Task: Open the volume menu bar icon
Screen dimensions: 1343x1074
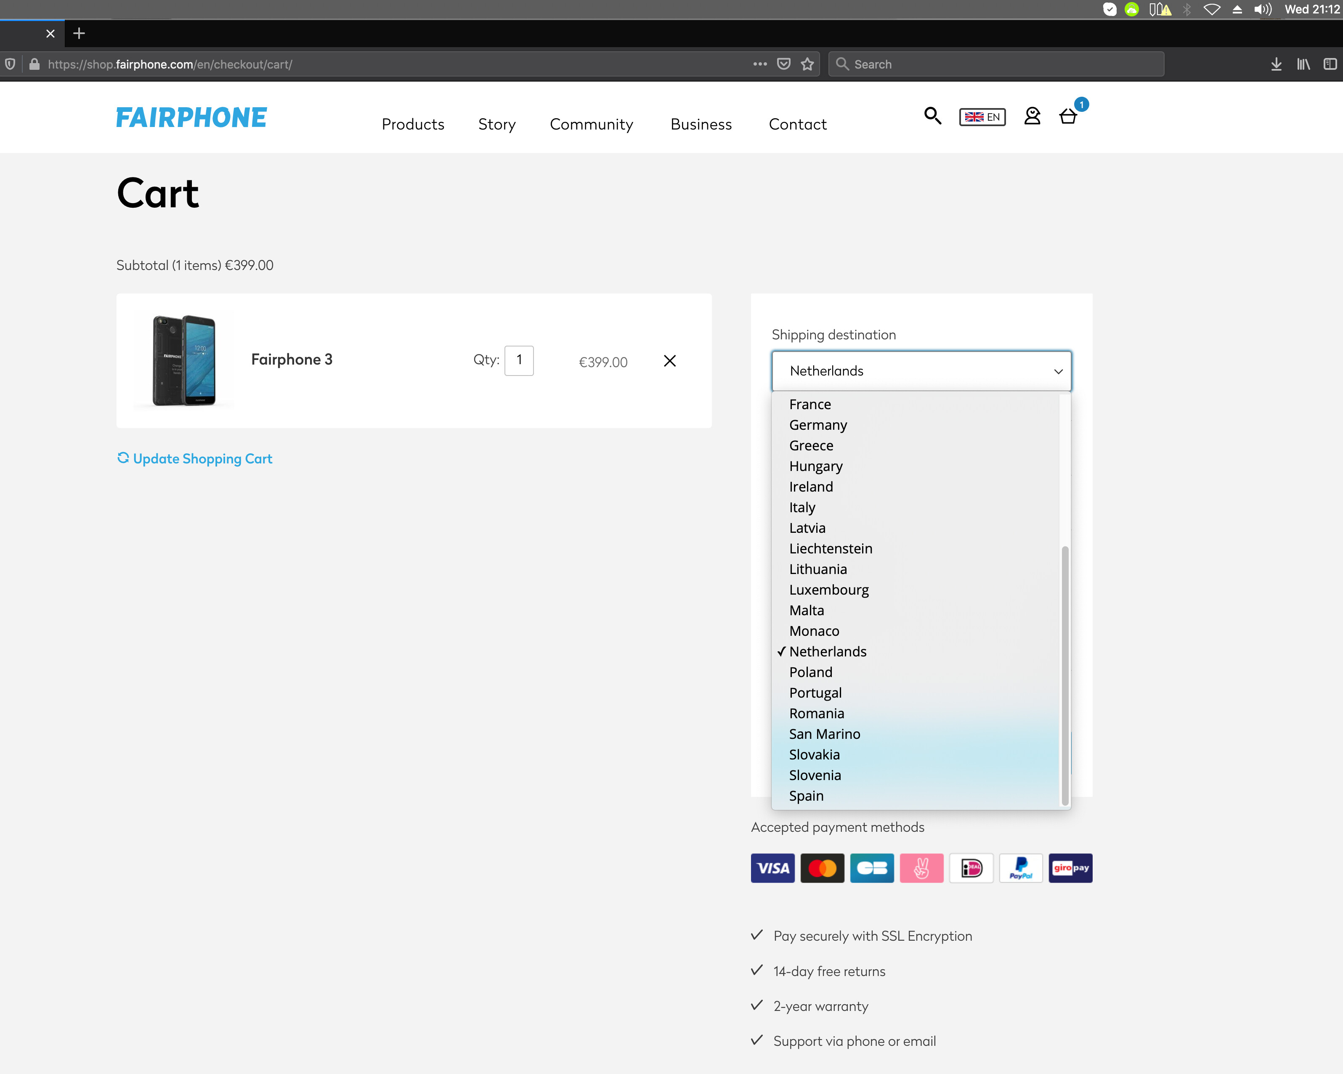Action: coord(1263,9)
